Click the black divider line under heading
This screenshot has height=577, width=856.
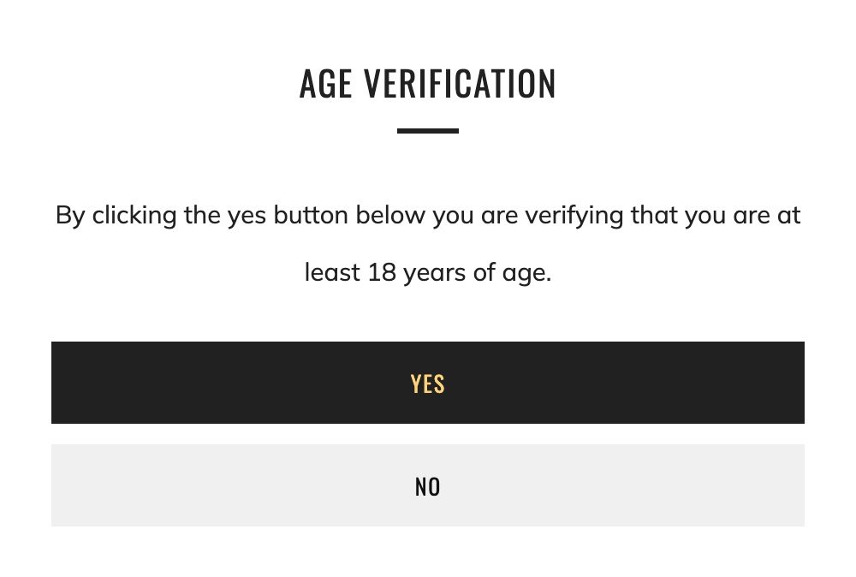click(x=428, y=131)
